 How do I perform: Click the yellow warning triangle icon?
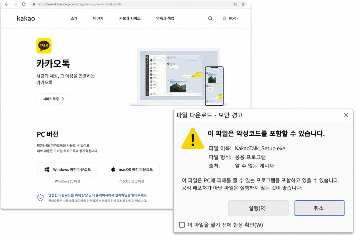click(193, 138)
